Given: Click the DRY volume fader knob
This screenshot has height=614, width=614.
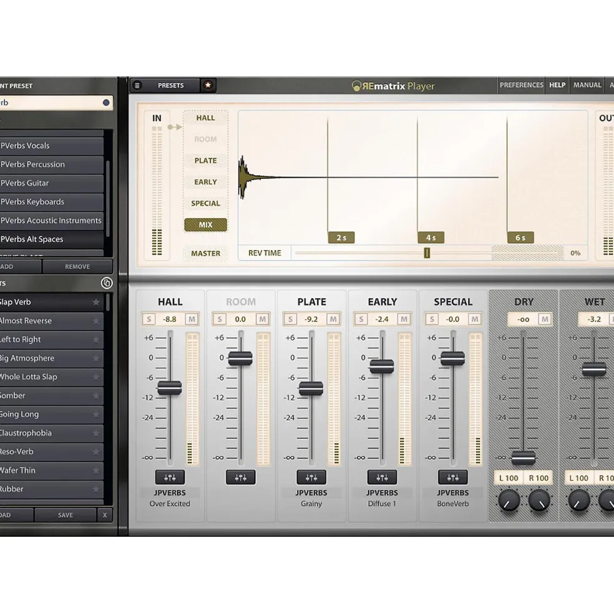Looking at the screenshot, I should [524, 458].
